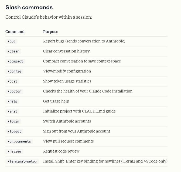Click the /terminal-setup command code tag

point(22,161)
